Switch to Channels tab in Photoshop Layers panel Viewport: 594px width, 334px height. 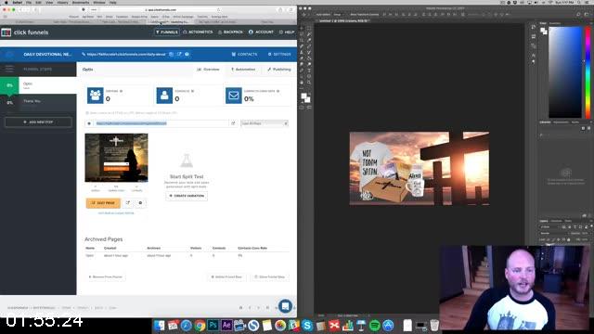click(x=557, y=221)
